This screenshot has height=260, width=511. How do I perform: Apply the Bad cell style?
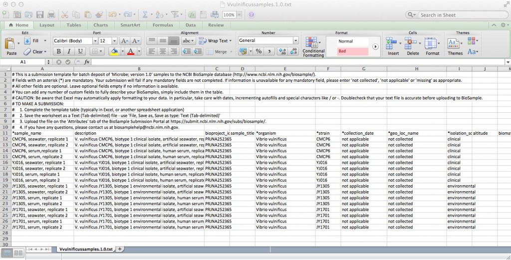pos(347,51)
